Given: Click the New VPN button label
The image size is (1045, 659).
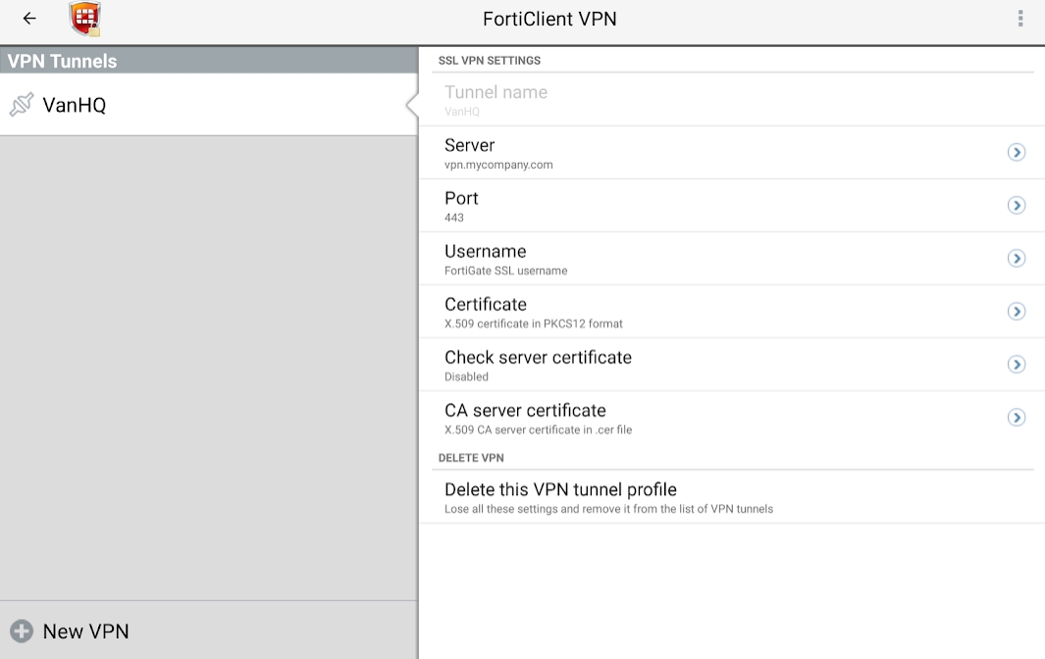Looking at the screenshot, I should point(86,632).
